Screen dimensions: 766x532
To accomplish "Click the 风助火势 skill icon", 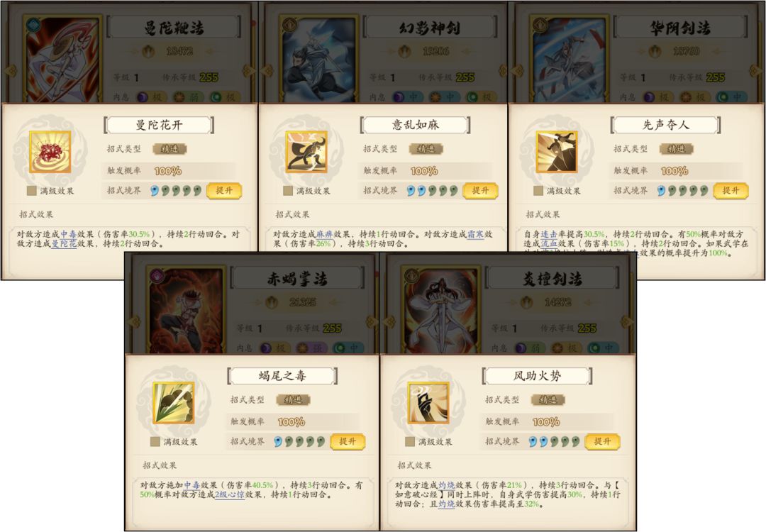I will 428,403.
